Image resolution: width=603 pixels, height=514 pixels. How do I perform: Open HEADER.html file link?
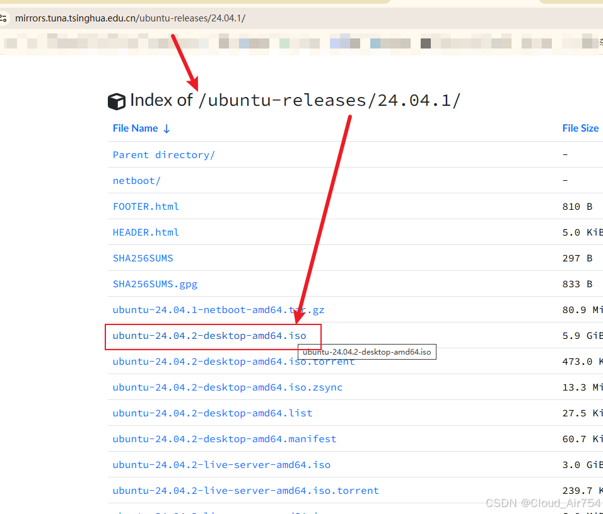coord(146,232)
